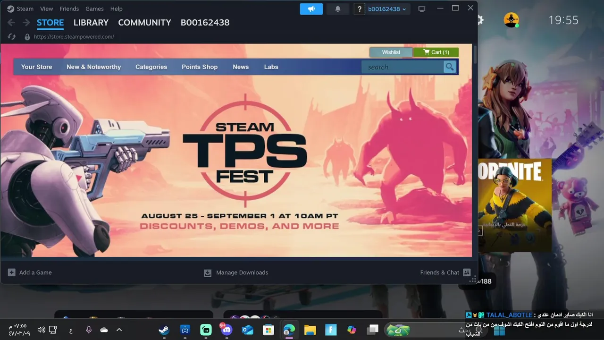Open the OneDrive cloud tray icon
The height and width of the screenshot is (340, 604).
[x=104, y=330]
